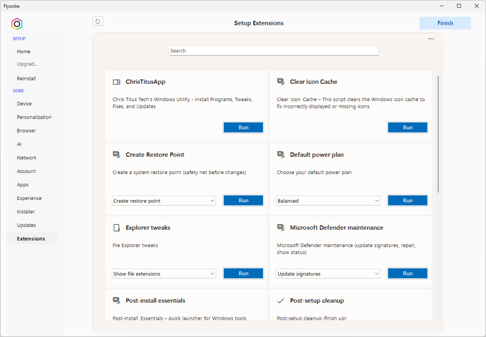Go to Personalization in the sidebar
Image resolution: width=486 pixels, height=337 pixels.
pos(34,117)
